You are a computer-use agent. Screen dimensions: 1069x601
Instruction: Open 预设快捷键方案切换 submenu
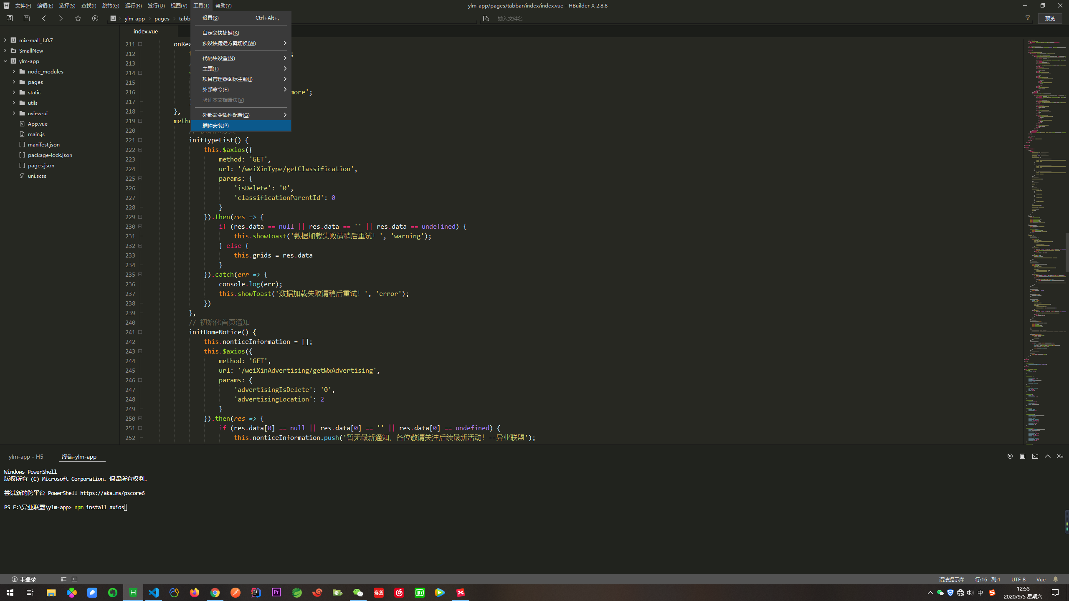pyautogui.click(x=241, y=43)
